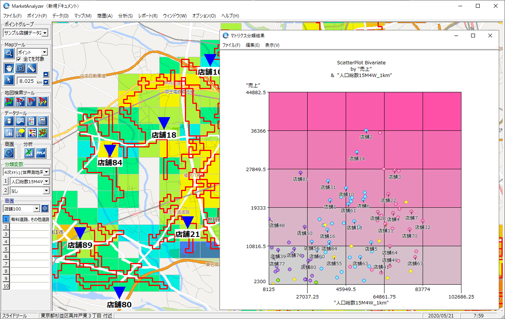This screenshot has width=505, height=319.
Task: Open the data table grid tool
Action: coord(9,133)
